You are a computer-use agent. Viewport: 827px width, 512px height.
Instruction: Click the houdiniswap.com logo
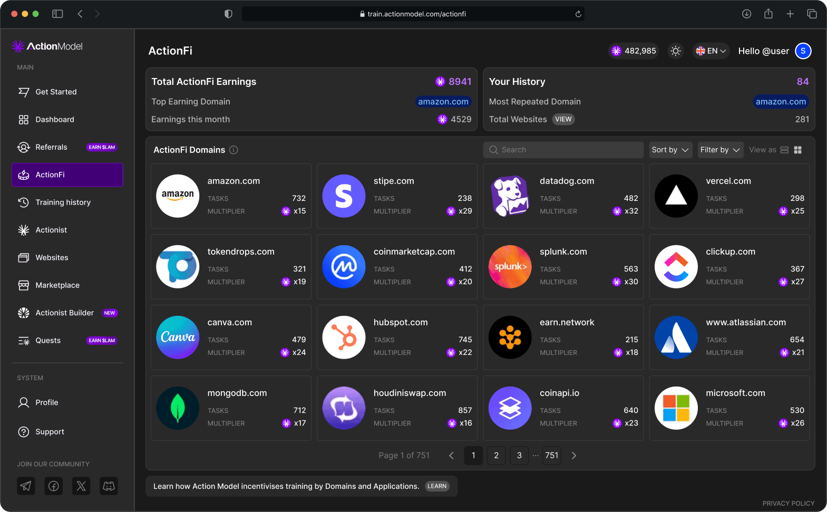(x=344, y=408)
